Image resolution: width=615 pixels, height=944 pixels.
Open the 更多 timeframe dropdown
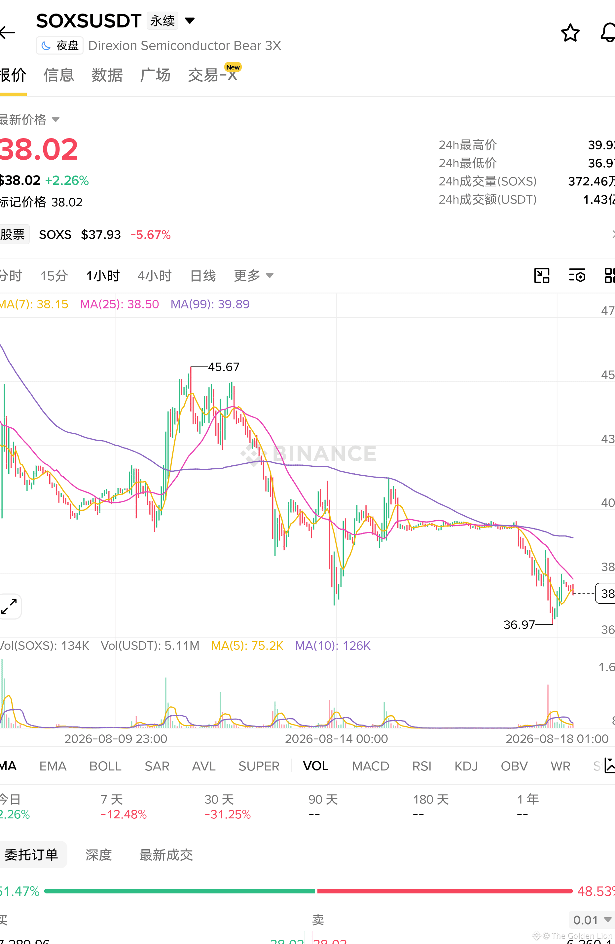tap(254, 275)
